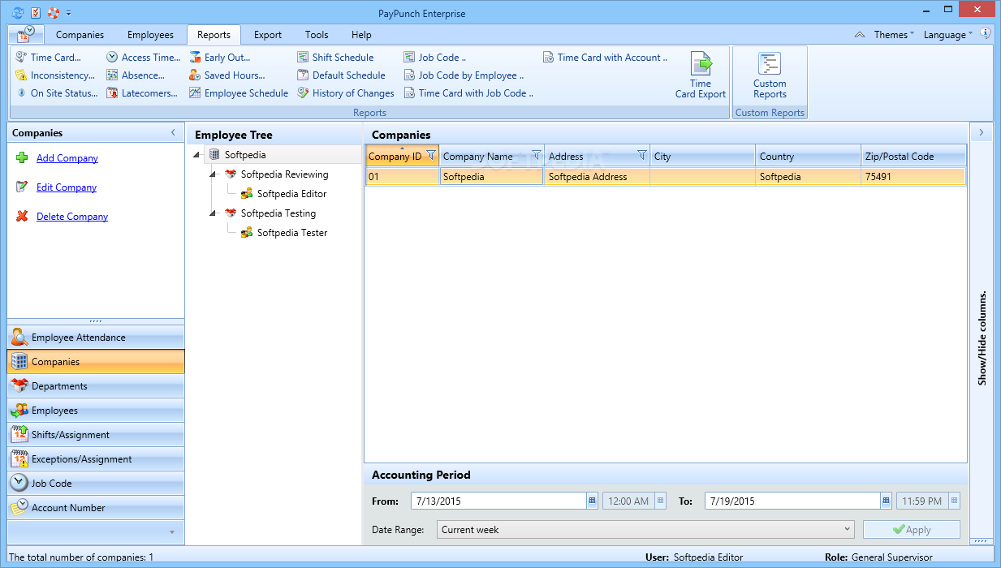
Task: Open Employees navigation section
Action: (96, 411)
